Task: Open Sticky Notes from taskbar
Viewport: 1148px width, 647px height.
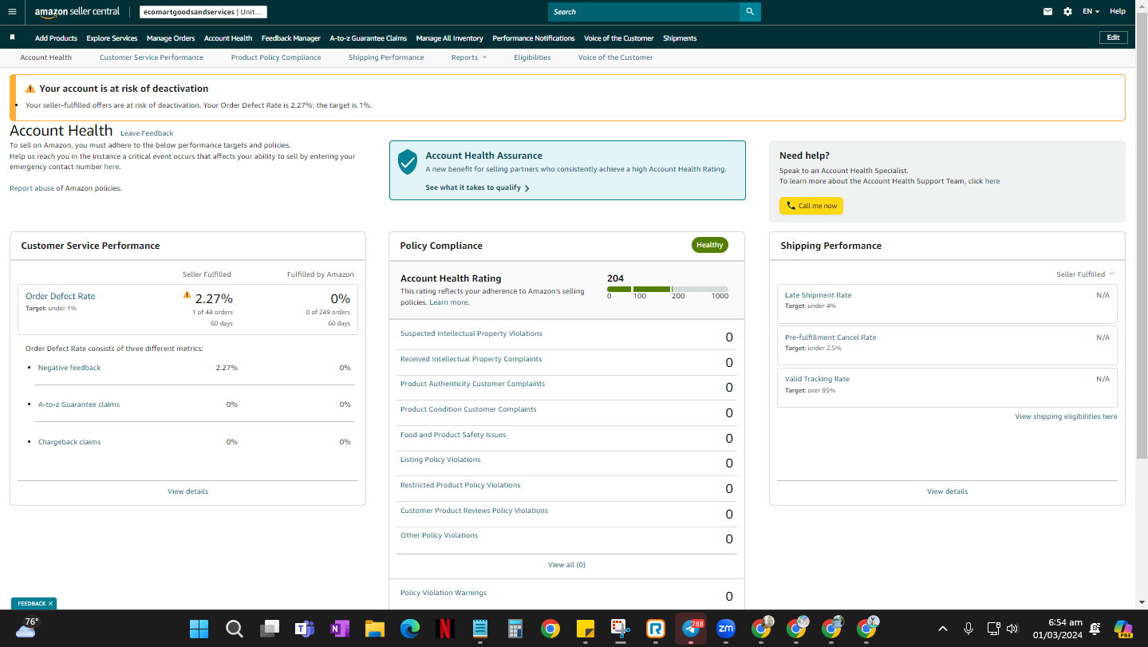Action: click(585, 629)
